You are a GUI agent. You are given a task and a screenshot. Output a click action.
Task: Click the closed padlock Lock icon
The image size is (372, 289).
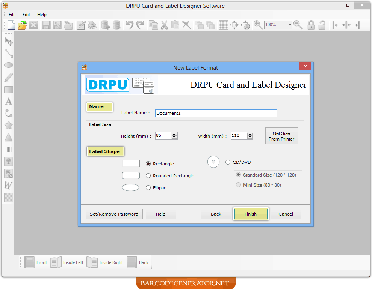pos(311,25)
